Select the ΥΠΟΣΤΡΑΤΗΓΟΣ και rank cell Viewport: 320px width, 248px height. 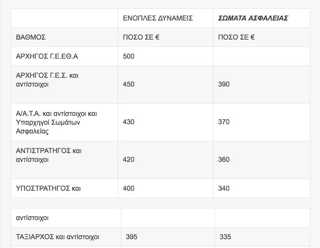pyautogui.click(x=48, y=188)
